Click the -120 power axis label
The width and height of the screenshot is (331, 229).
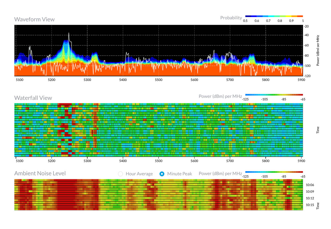pos(307,76)
